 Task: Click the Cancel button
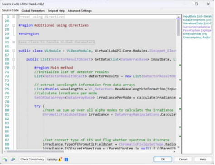click(x=183, y=159)
